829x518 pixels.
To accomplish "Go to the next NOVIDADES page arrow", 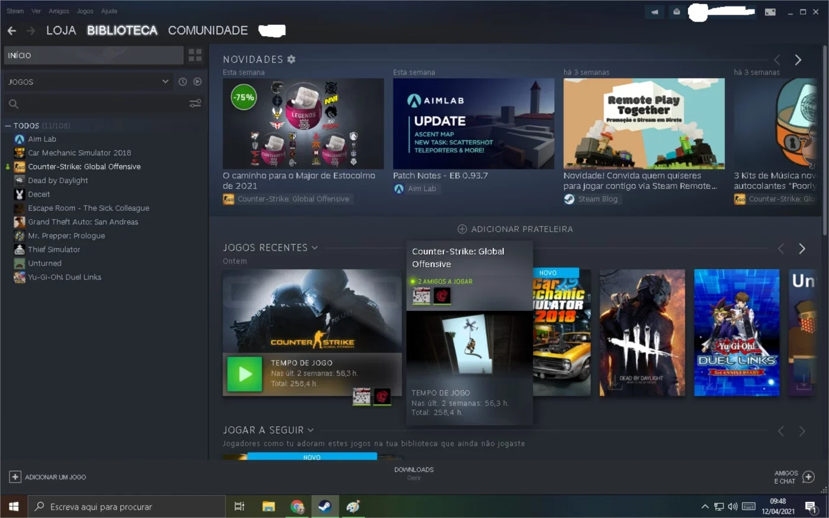I will pyautogui.click(x=798, y=60).
